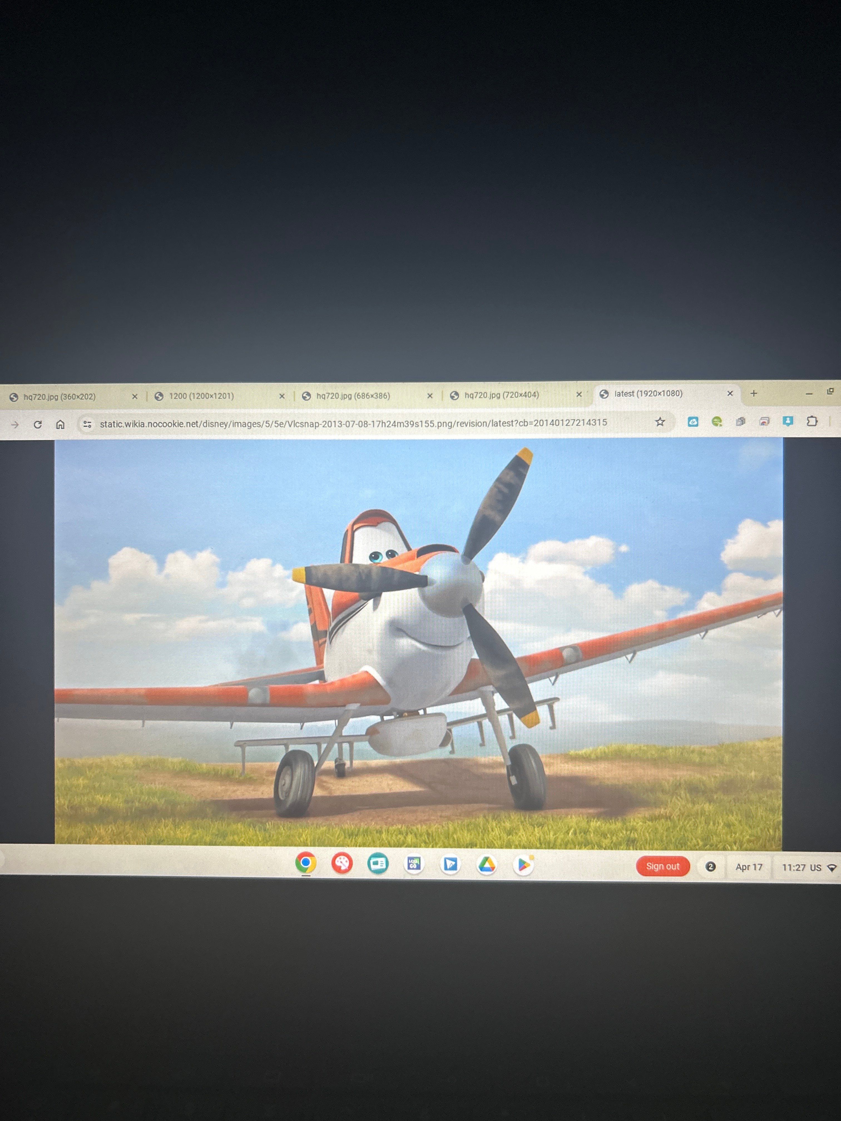
Task: Open the gray stacked-pages extension icon
Action: (x=741, y=422)
